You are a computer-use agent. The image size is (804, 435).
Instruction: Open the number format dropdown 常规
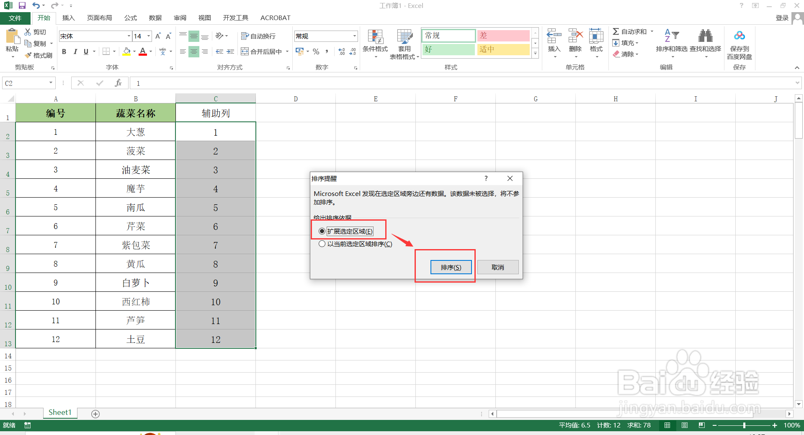(355, 36)
